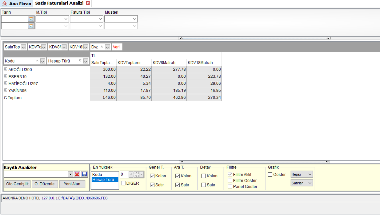Viewport: 380px width, 215px height.
Task: Expand the AKOĞLU300 row
Action: [x=6, y=69]
